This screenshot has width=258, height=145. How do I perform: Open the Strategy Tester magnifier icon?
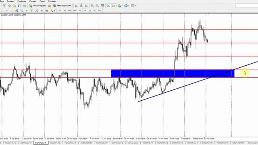[x=25, y=6]
